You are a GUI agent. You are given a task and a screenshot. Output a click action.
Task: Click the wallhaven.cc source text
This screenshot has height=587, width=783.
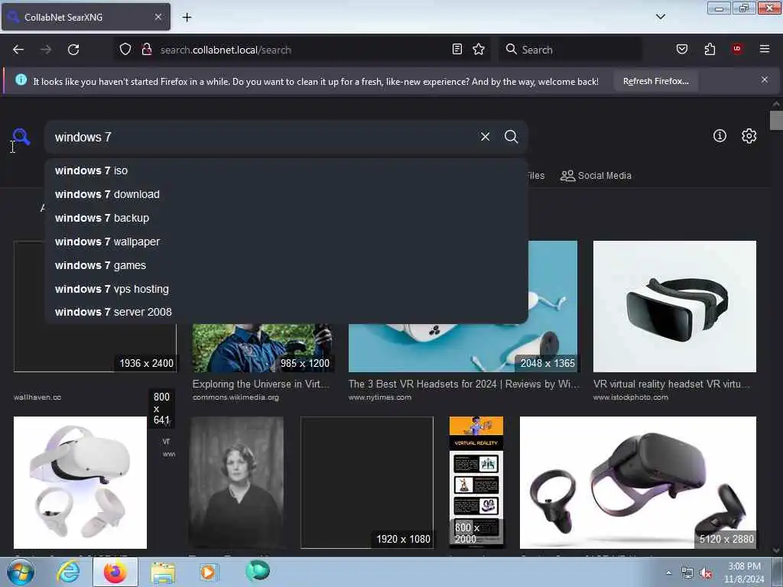pos(37,397)
